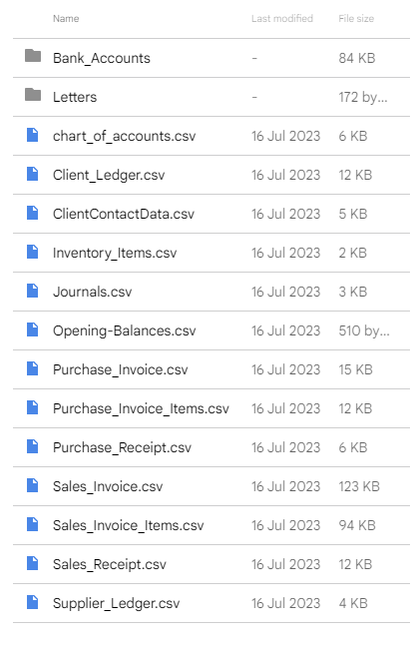
Task: Sort by the Last modified column header
Action: 282,19
